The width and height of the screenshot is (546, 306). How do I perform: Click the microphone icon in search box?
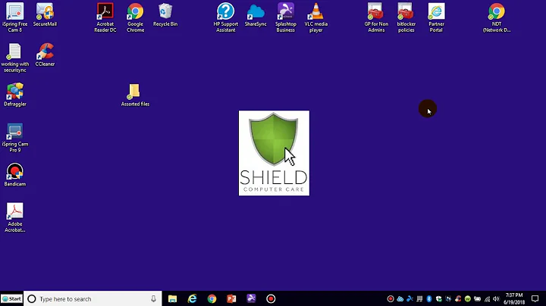tap(153, 298)
